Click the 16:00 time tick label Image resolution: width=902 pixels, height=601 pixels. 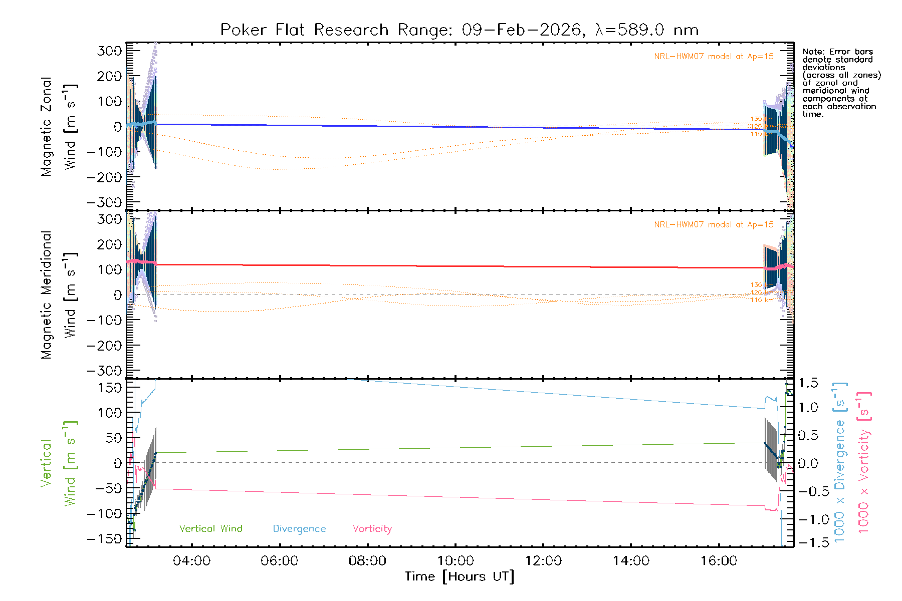719,561
